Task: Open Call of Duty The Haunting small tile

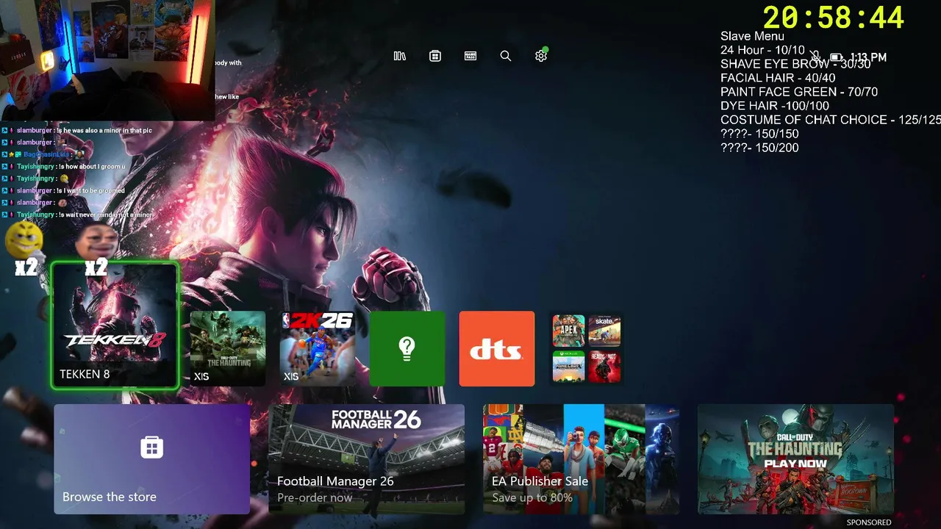Action: (228, 348)
